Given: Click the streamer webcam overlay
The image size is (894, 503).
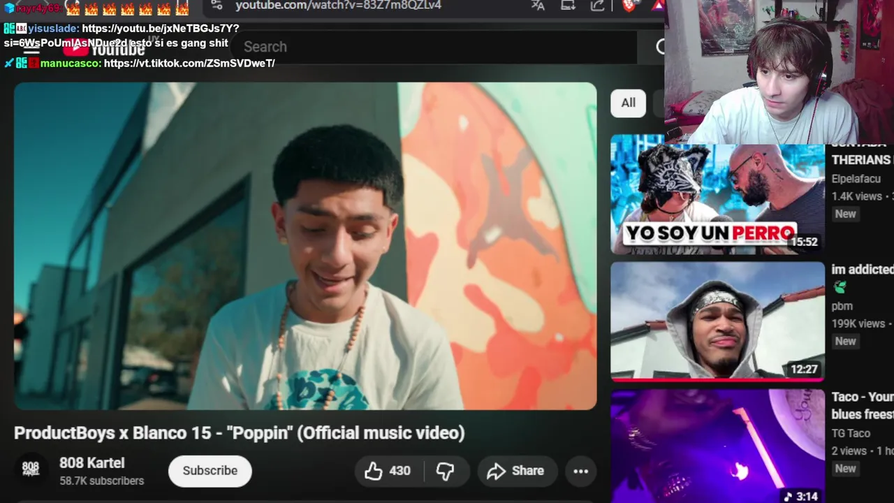Looking at the screenshot, I should (x=779, y=71).
